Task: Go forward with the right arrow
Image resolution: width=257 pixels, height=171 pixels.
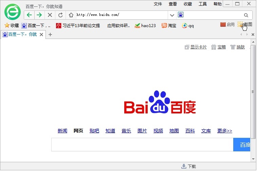Action: coord(39,15)
